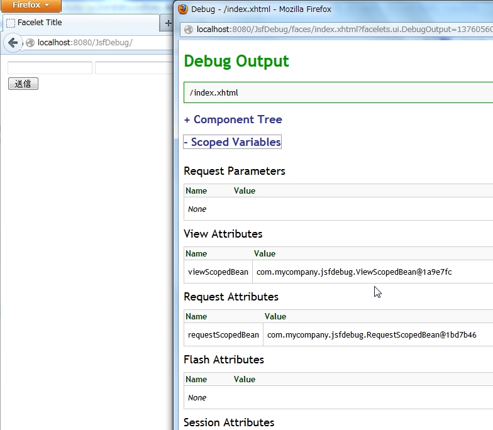
Task: Focus the second empty text field
Action: [x=135, y=68]
